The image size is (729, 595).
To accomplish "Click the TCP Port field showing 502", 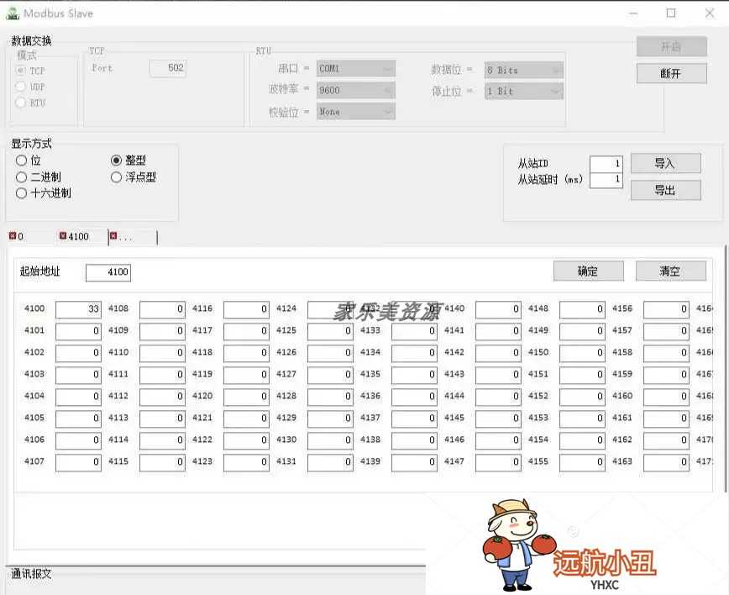I will pyautogui.click(x=168, y=68).
